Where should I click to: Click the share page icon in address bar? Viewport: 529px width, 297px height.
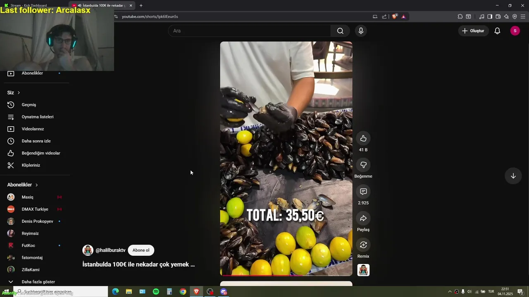(384, 16)
